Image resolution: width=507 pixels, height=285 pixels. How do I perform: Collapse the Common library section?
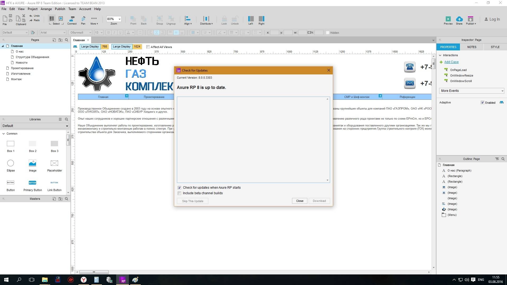[x=4, y=134]
